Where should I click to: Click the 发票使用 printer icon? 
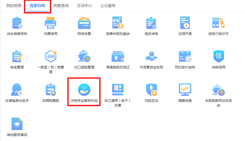pyautogui.click(x=51, y=23)
